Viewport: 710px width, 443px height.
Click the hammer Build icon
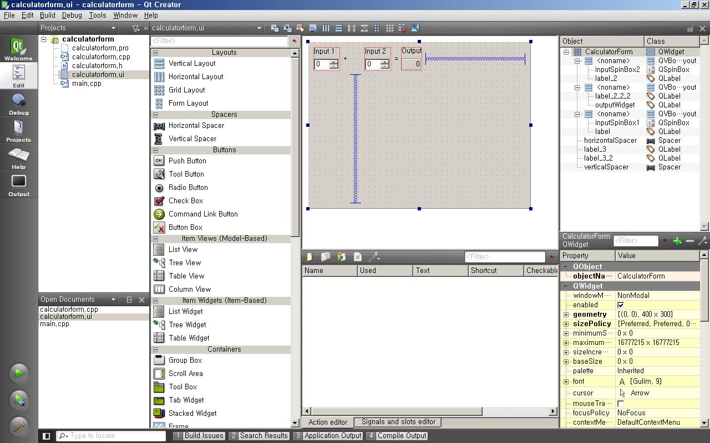[18, 426]
